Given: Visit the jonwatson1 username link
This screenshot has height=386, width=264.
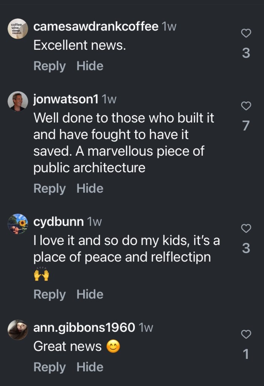Looking at the screenshot, I should tap(66, 99).
